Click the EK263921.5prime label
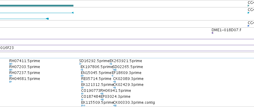Image resolution: width=254 pixels, height=107 pixels. point(126,61)
